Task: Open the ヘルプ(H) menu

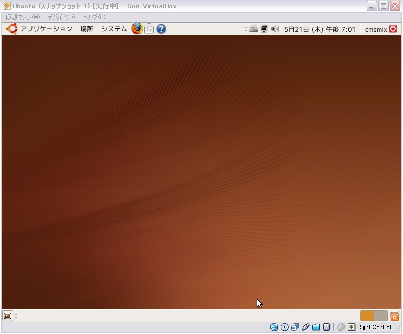Action: click(94, 17)
